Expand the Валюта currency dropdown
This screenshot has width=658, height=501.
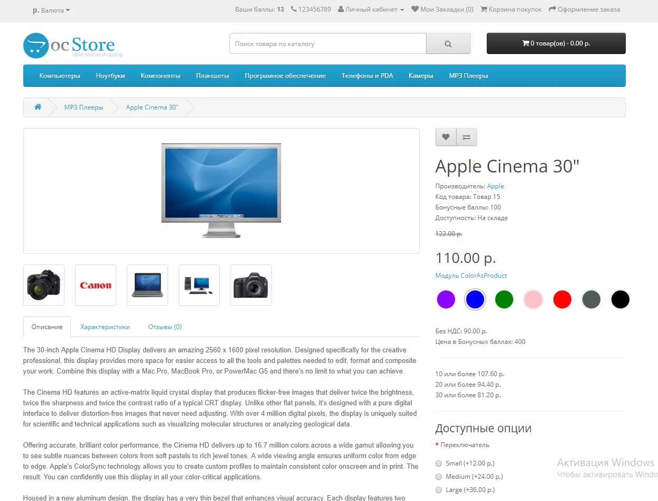pyautogui.click(x=51, y=10)
